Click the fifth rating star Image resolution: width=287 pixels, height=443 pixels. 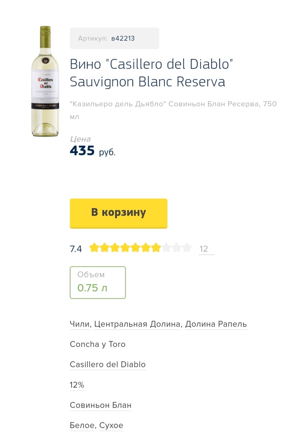pos(135,248)
